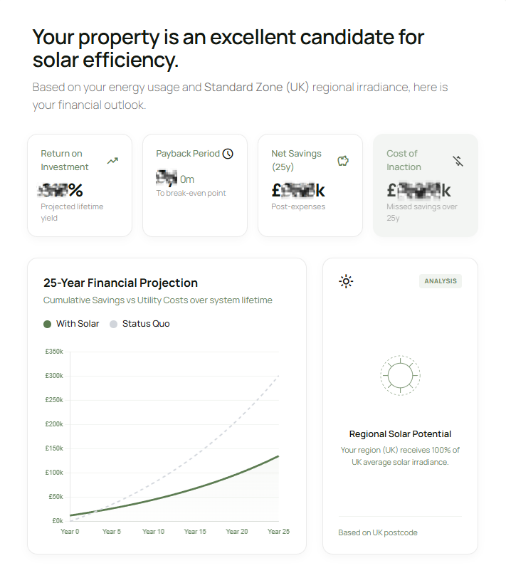Click the piggy bank icon on Net Savings card
Viewport: 506px width, 573px height.
(342, 161)
